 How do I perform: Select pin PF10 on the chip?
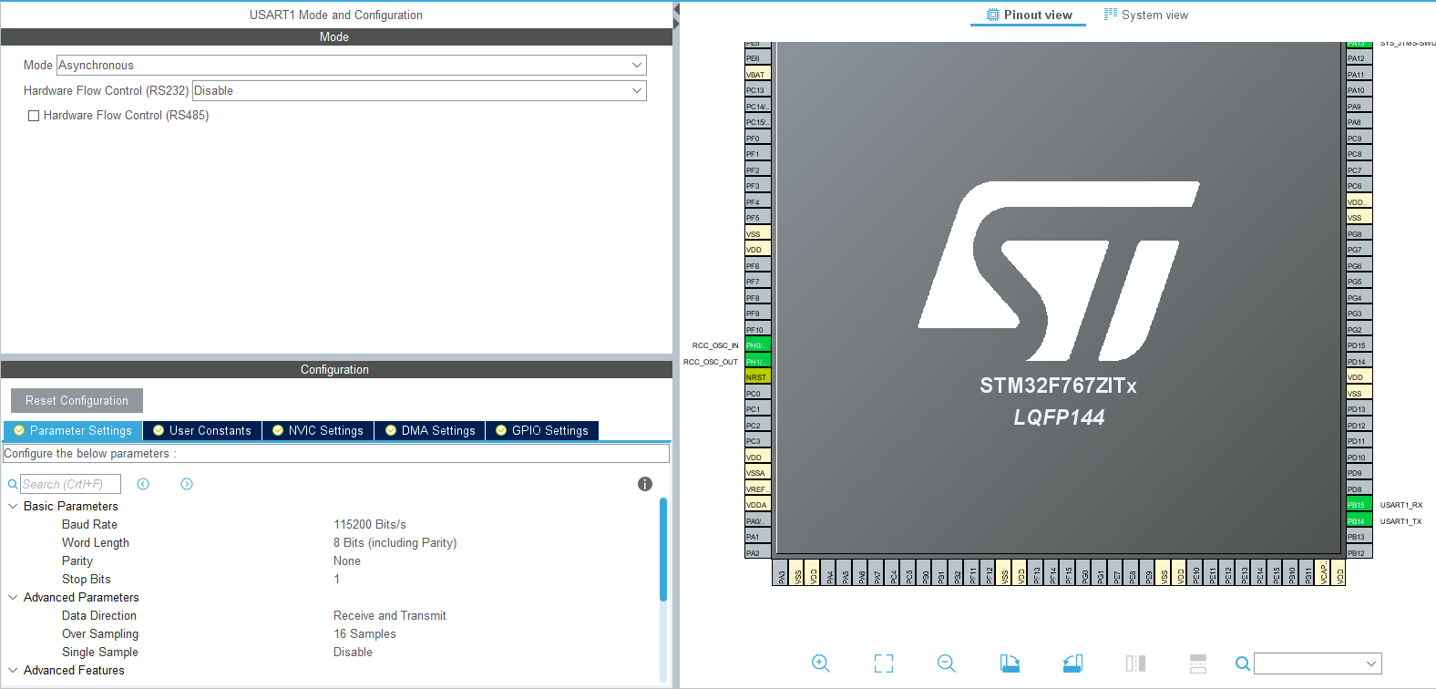tap(758, 329)
